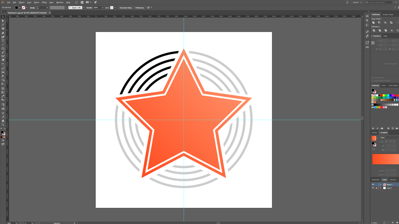The width and height of the screenshot is (399, 224).
Task: Open the stroke color dropdown
Action: (x=27, y=7)
